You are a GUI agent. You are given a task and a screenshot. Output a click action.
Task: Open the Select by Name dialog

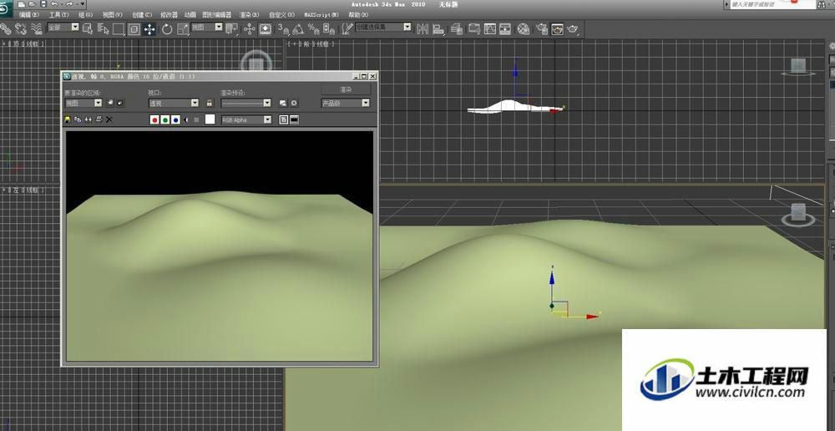[104, 28]
